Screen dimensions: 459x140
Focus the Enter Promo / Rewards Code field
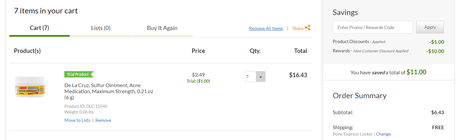[x=373, y=27]
